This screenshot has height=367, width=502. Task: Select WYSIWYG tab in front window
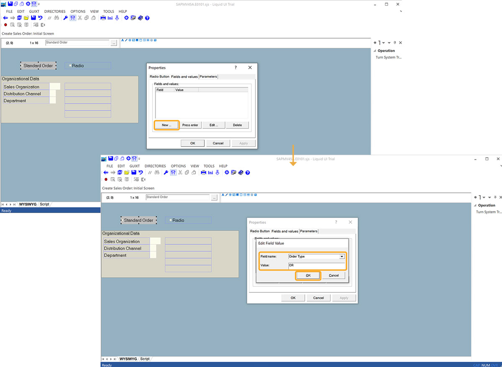(x=128, y=359)
